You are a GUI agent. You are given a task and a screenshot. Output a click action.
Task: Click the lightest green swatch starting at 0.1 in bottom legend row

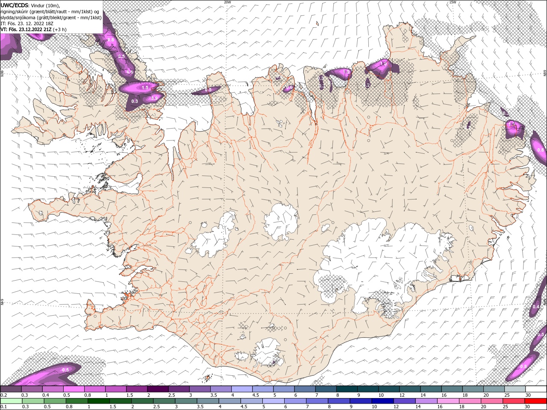coord(11,401)
